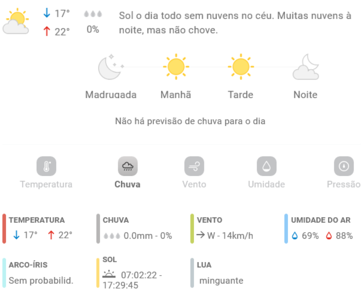Click the Pressão gauge icon
The height and width of the screenshot is (295, 361).
click(x=344, y=166)
